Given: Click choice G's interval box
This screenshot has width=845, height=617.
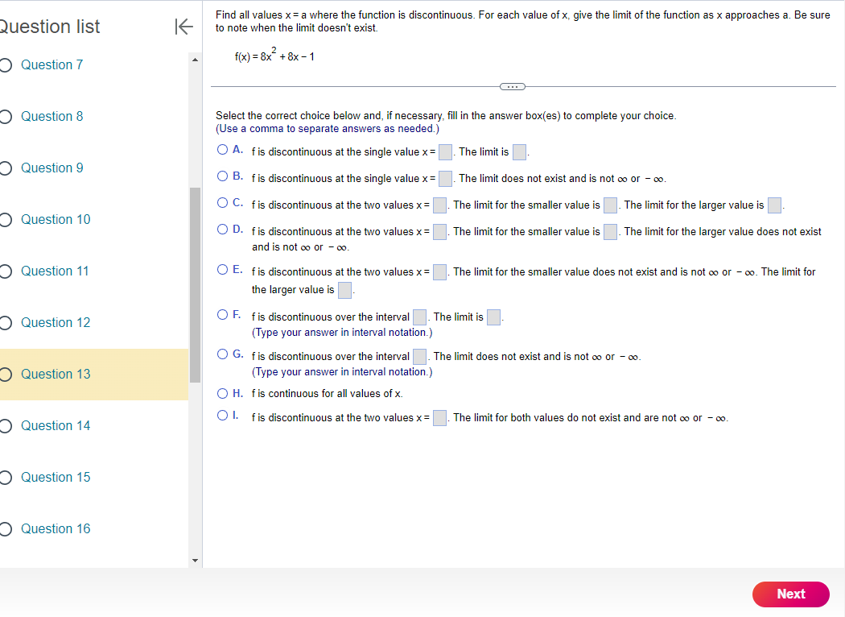Looking at the screenshot, I should (x=420, y=357).
